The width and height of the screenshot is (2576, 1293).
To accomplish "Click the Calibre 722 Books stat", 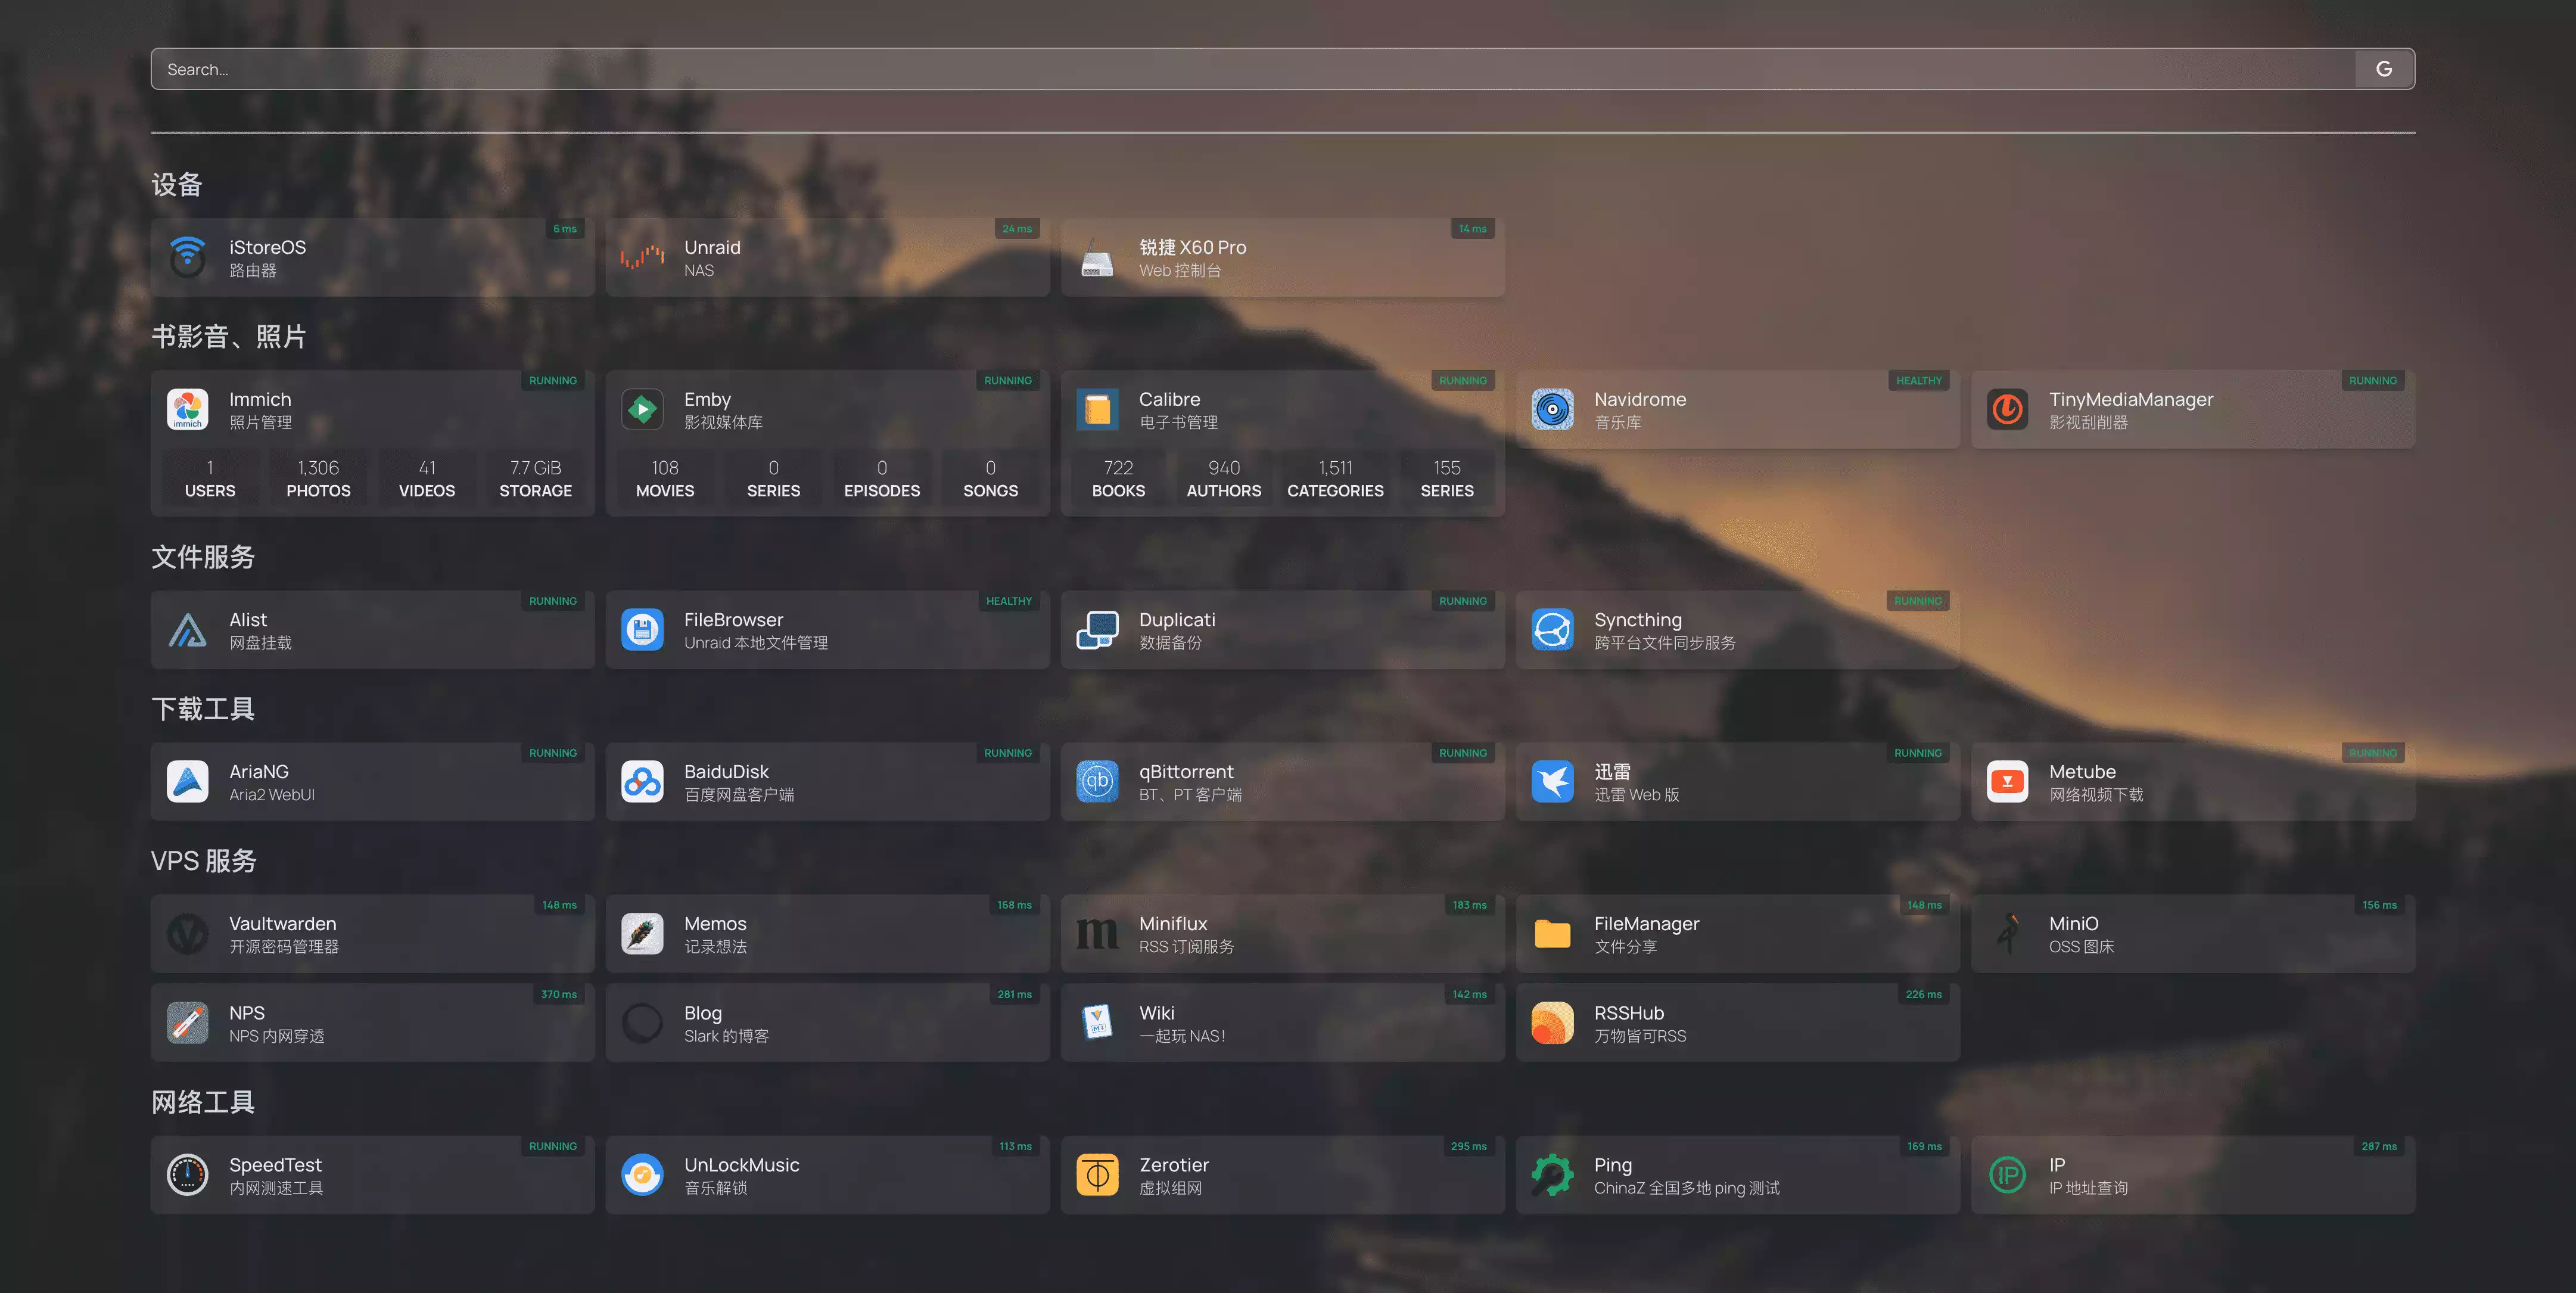I will (x=1118, y=479).
